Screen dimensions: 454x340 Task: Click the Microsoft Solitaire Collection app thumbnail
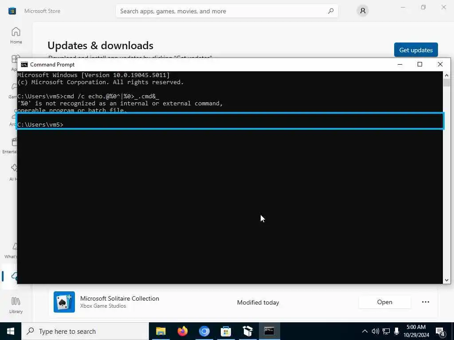click(64, 302)
